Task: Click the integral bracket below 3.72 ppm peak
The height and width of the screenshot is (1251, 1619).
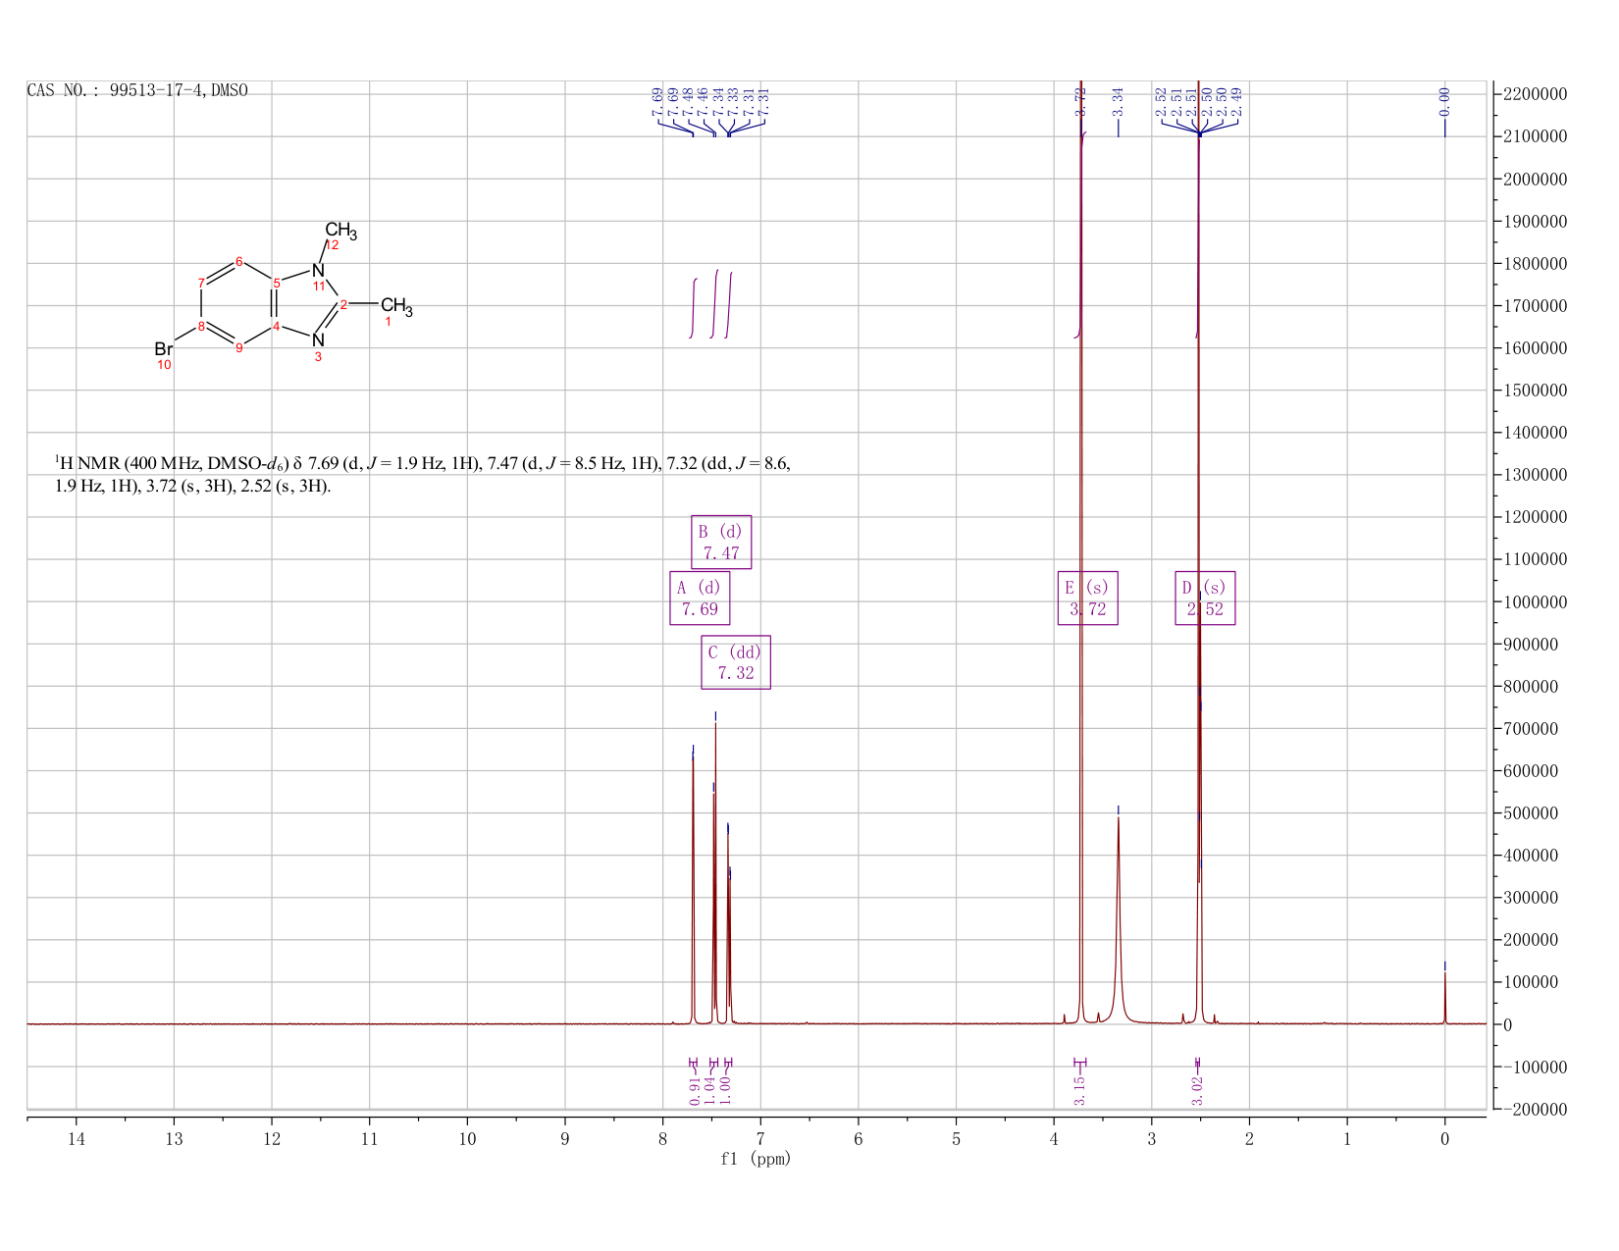Action: tap(1079, 1063)
